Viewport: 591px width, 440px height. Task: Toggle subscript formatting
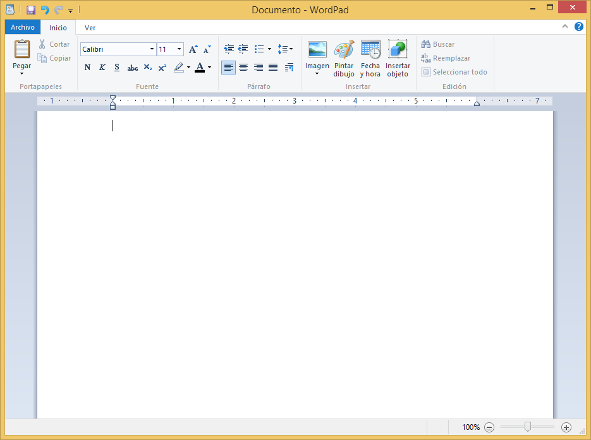148,68
